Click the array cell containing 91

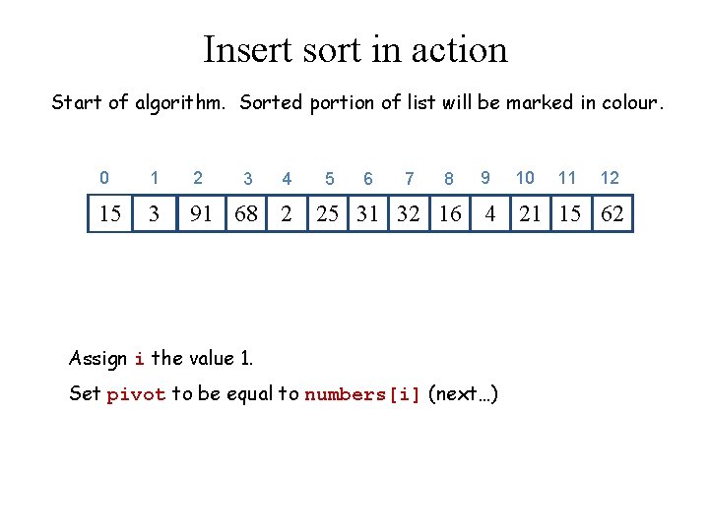201,214
